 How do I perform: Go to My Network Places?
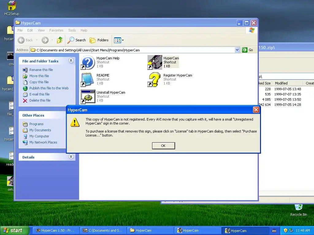(43, 143)
